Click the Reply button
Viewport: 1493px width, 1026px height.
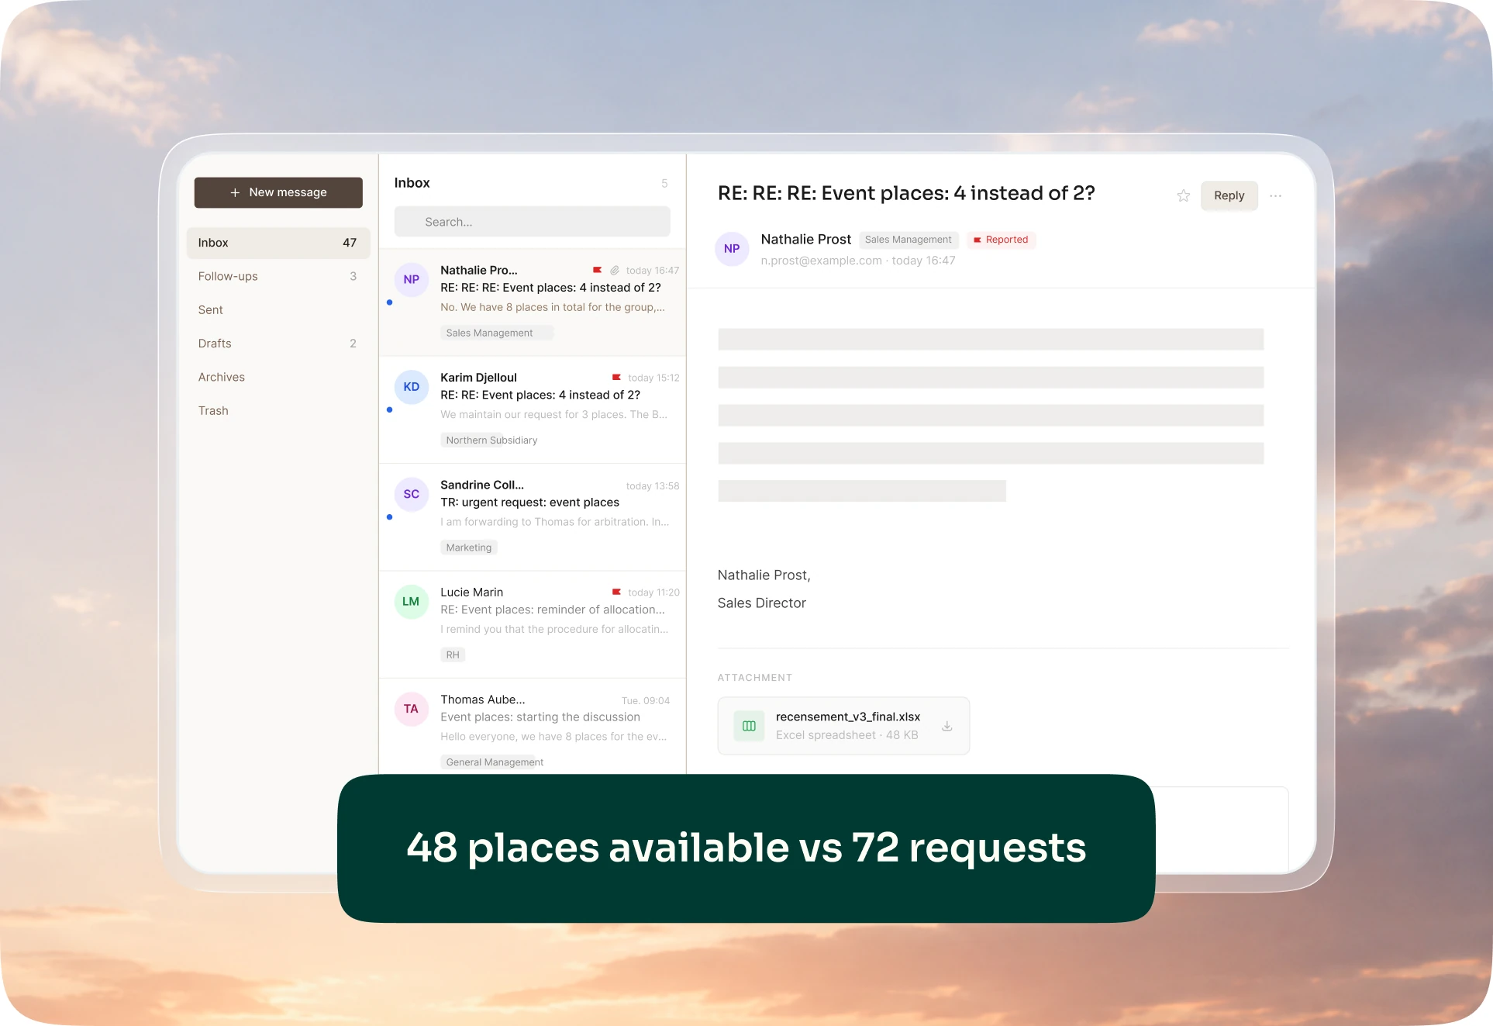click(x=1229, y=195)
